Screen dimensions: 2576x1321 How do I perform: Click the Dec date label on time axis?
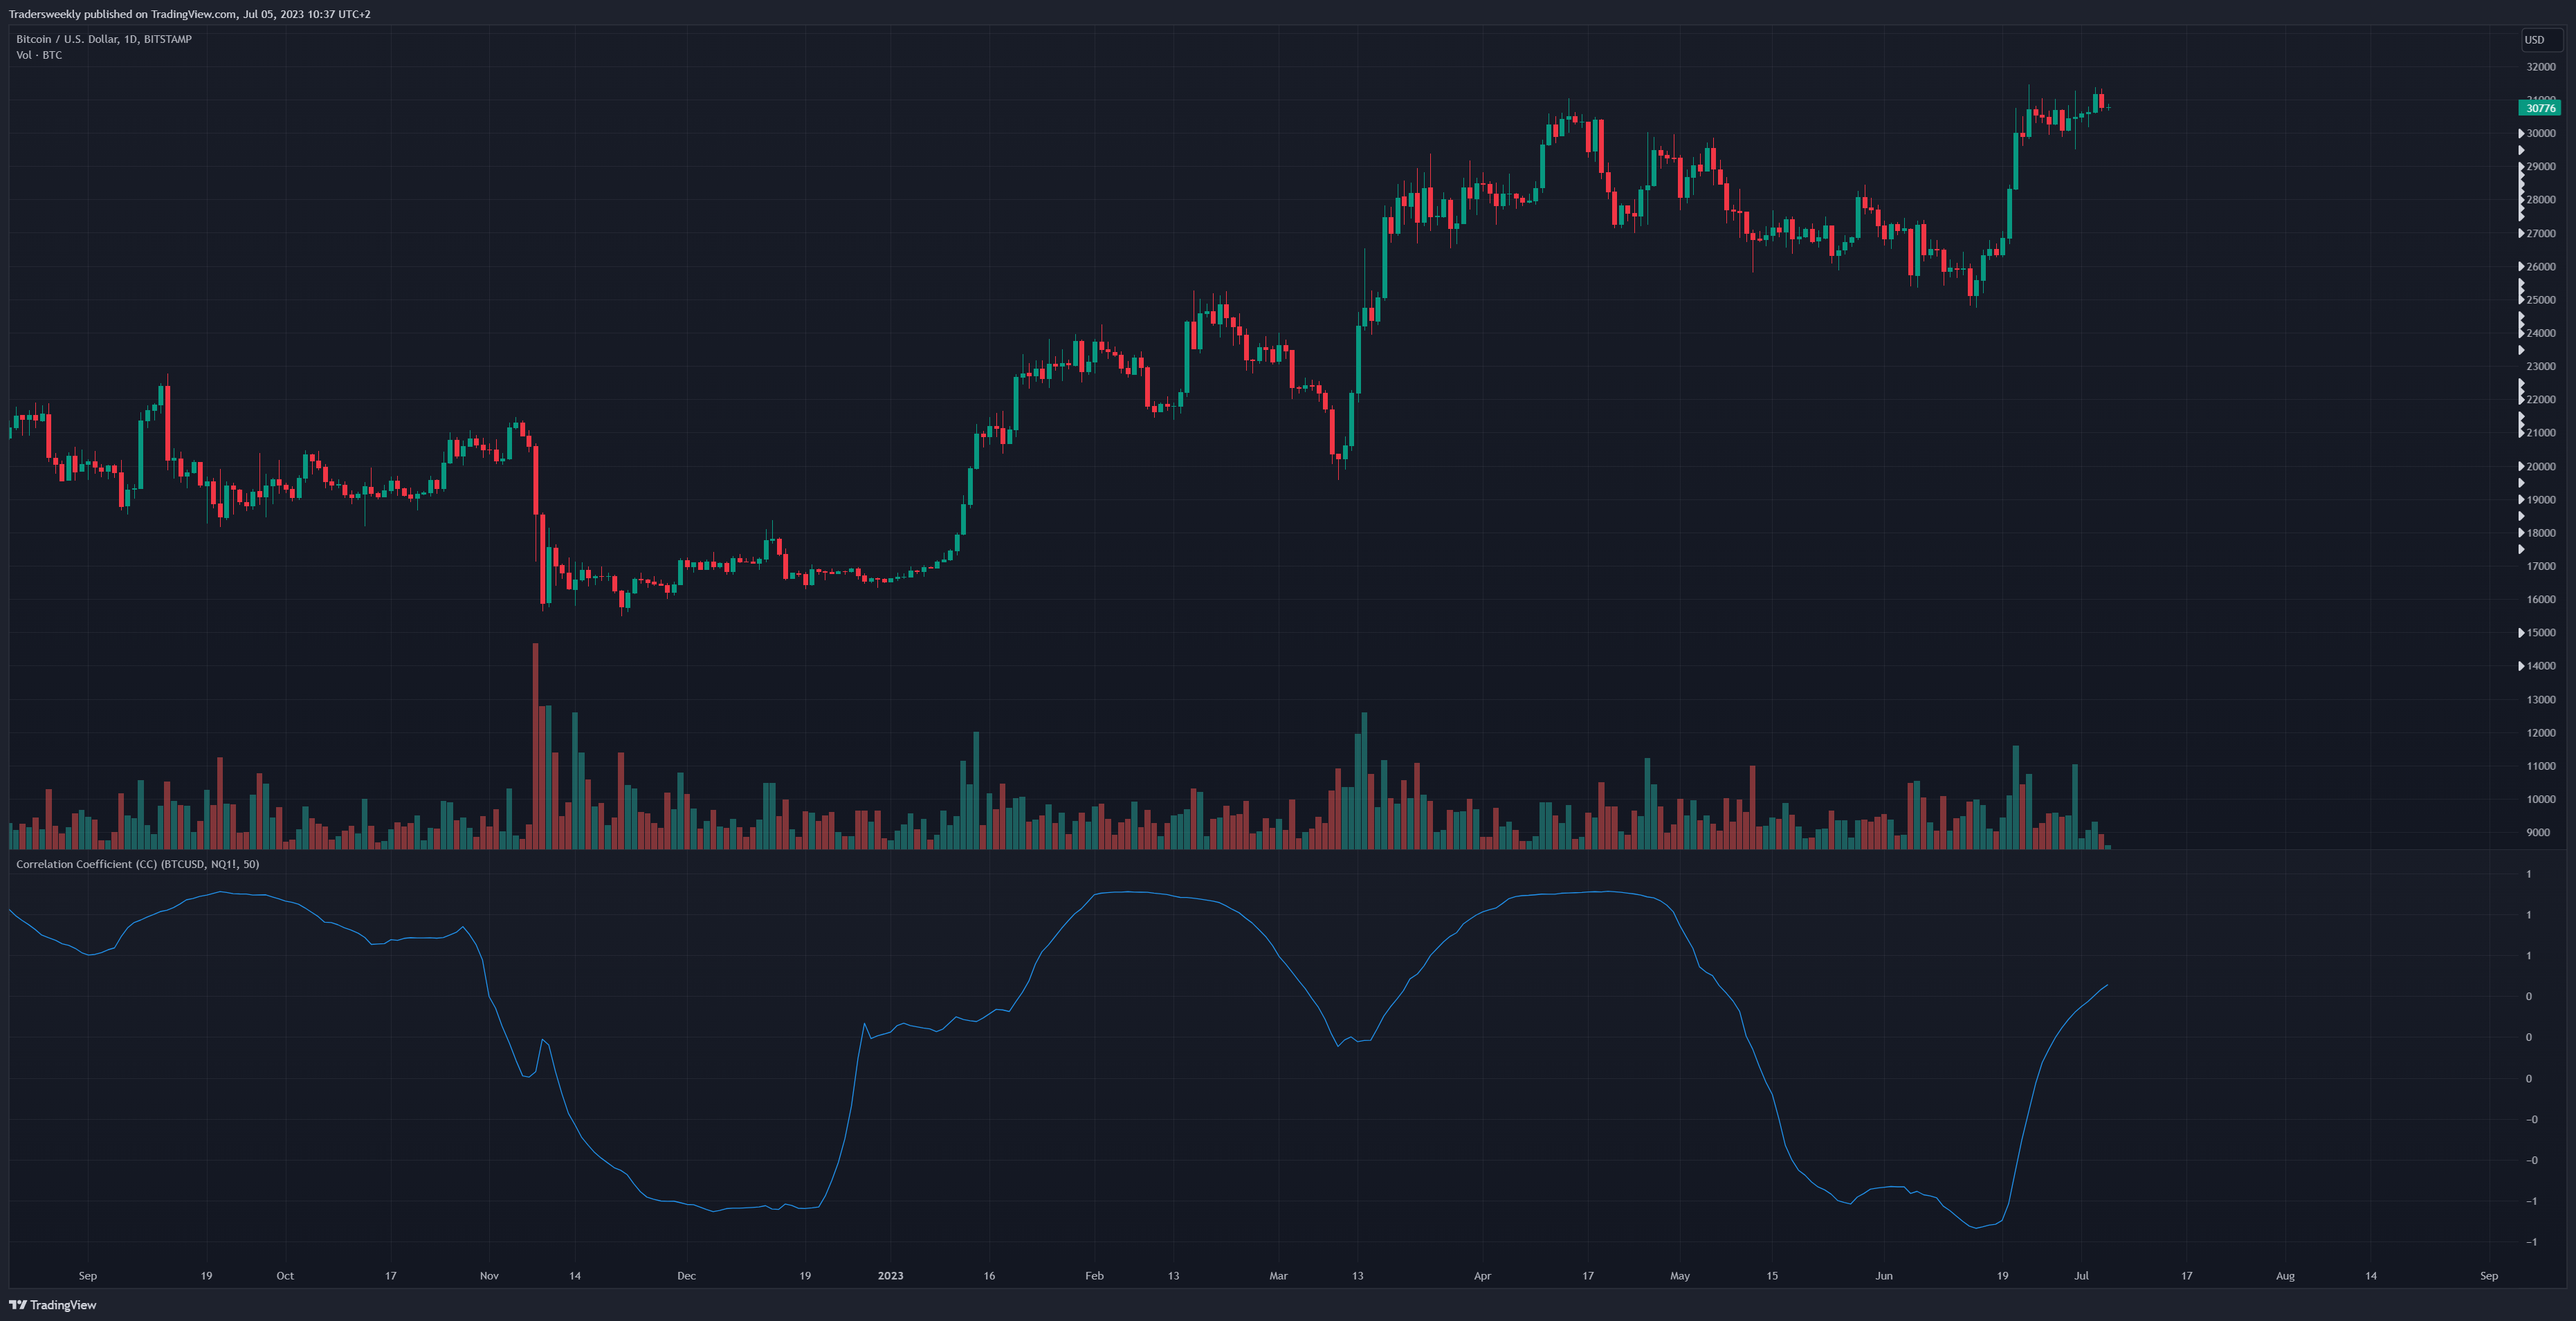(x=686, y=1275)
